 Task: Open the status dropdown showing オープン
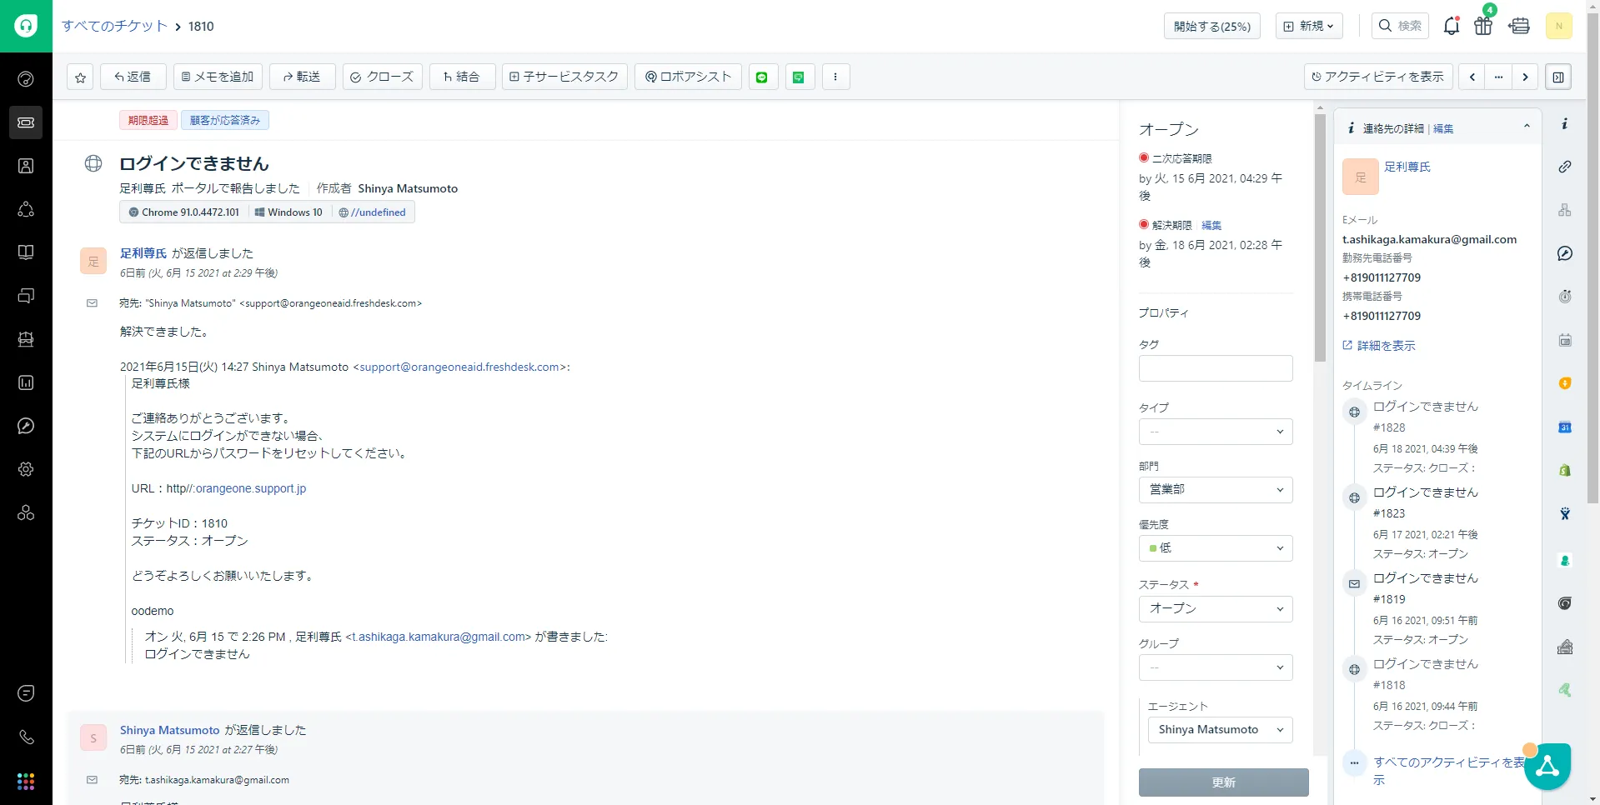coord(1215,609)
